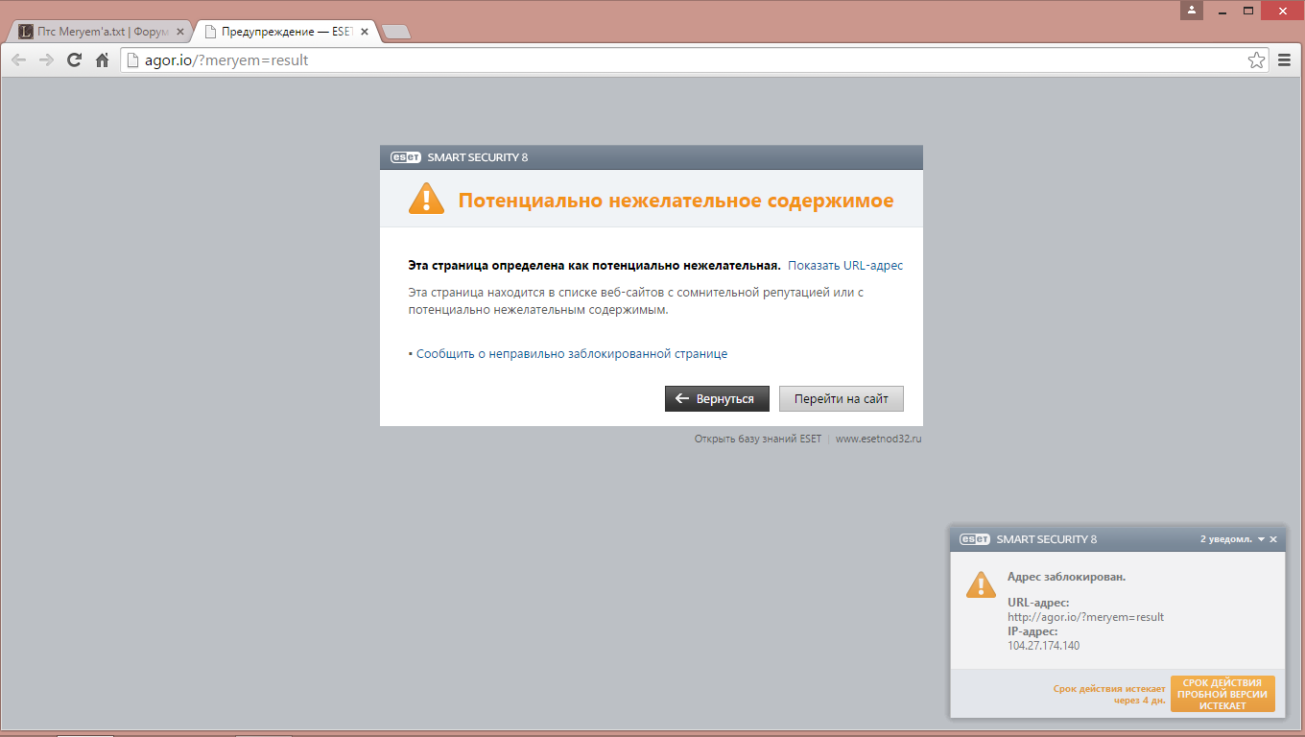Open the report wrongly blocked page link
This screenshot has width=1305, height=737.
coord(571,354)
